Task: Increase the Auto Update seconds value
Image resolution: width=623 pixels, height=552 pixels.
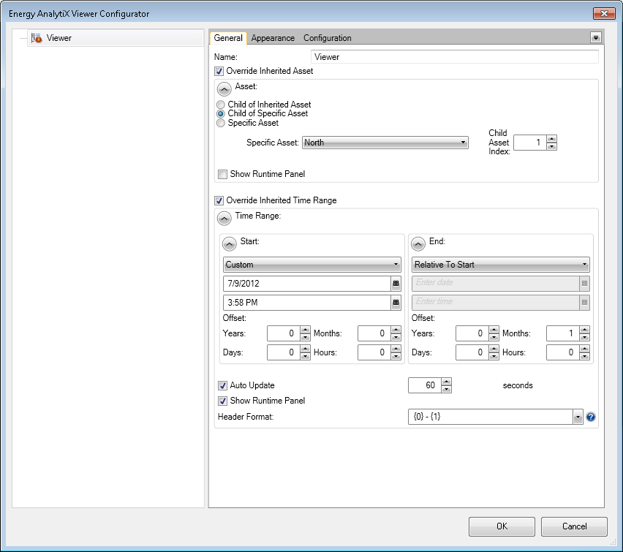Action: (x=447, y=382)
